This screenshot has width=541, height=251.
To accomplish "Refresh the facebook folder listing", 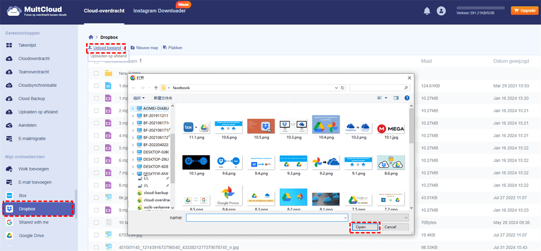I will click(343, 88).
